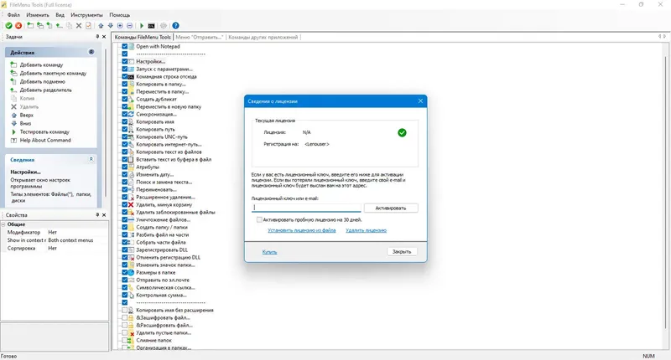Viewport: 671px width, 360px height.
Task: Click the Add submenu toolbar icon
Action: point(49,26)
